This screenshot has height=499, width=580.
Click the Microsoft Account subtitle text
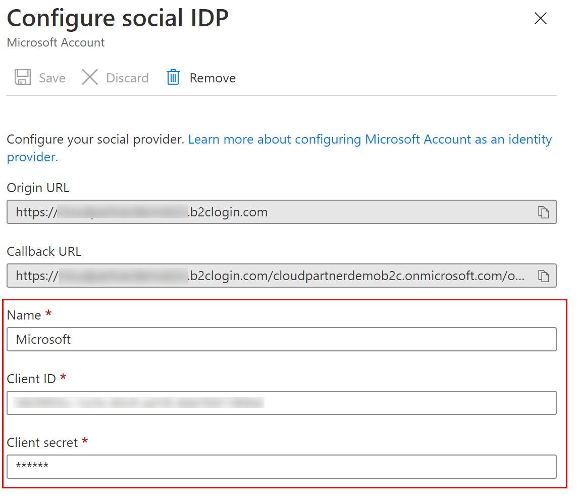click(x=56, y=42)
